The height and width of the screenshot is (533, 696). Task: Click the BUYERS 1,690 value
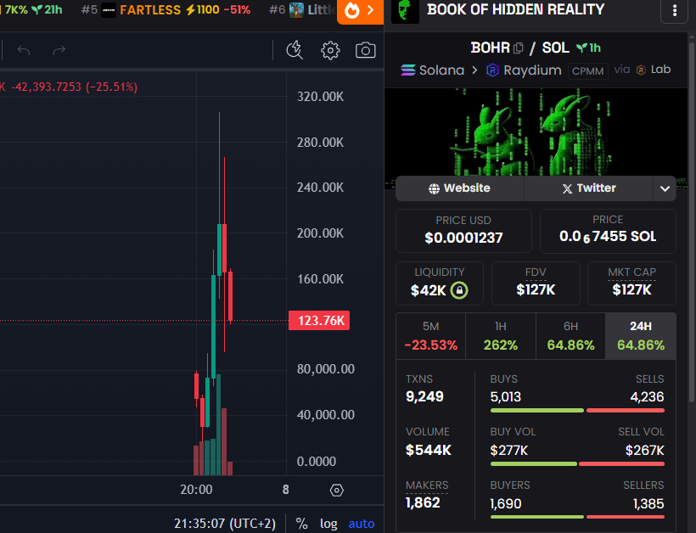coord(506,503)
